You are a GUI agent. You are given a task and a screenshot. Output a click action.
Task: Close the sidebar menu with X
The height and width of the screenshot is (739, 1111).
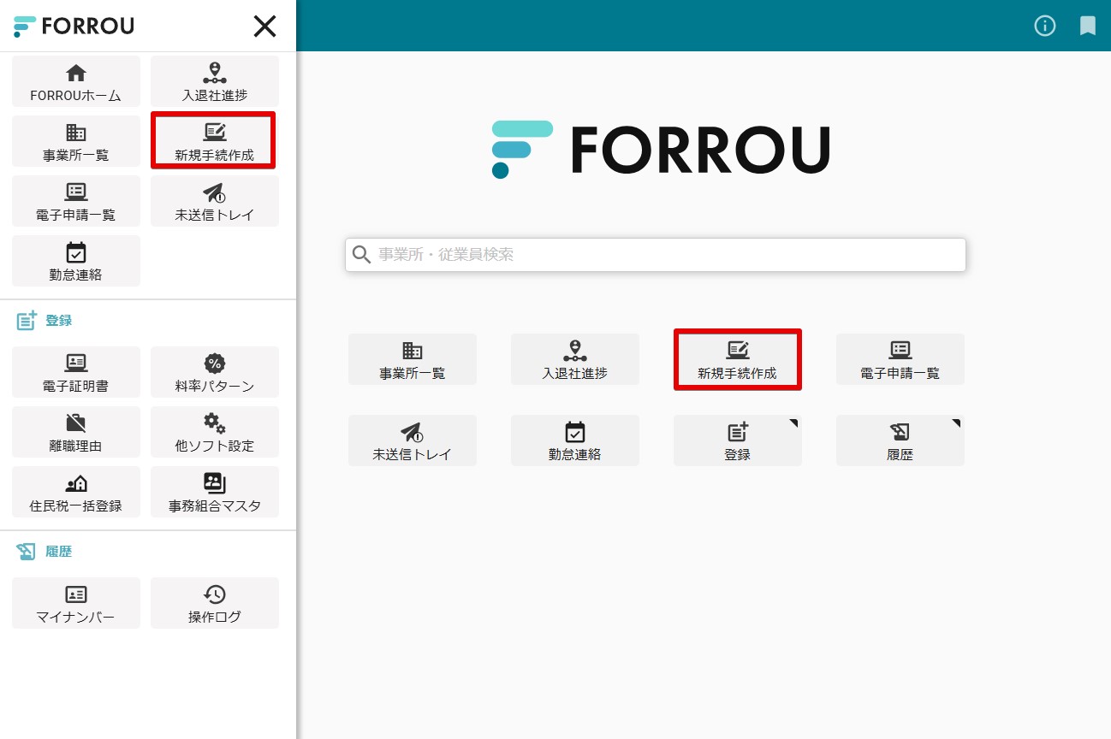click(264, 27)
